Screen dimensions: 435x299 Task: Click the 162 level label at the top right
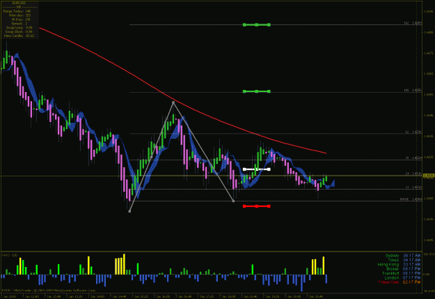click(413, 23)
